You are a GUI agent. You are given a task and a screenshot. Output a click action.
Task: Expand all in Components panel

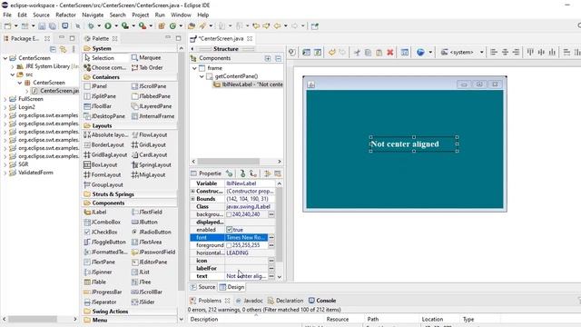[268, 58]
